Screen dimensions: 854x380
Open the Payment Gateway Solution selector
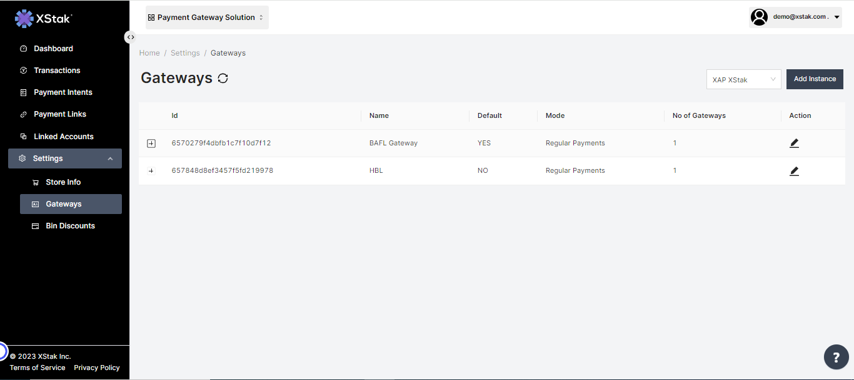tap(206, 17)
